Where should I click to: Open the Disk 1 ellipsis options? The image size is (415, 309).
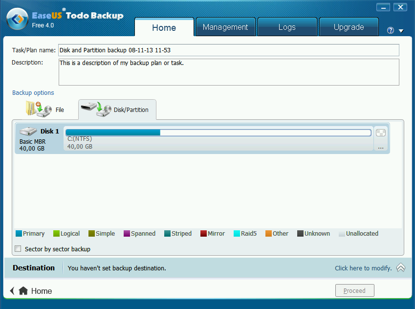pos(381,148)
